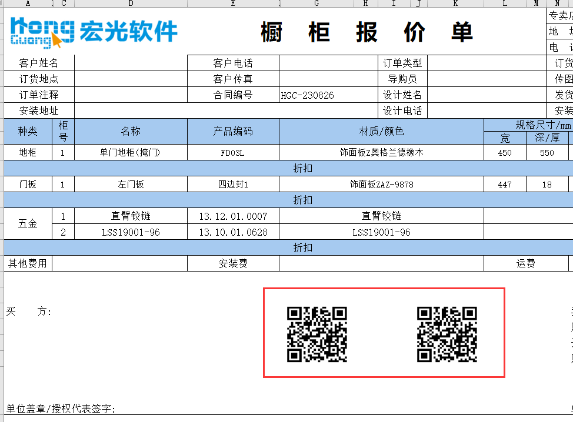
Task: Click the 门板 category cell
Action: point(28,184)
